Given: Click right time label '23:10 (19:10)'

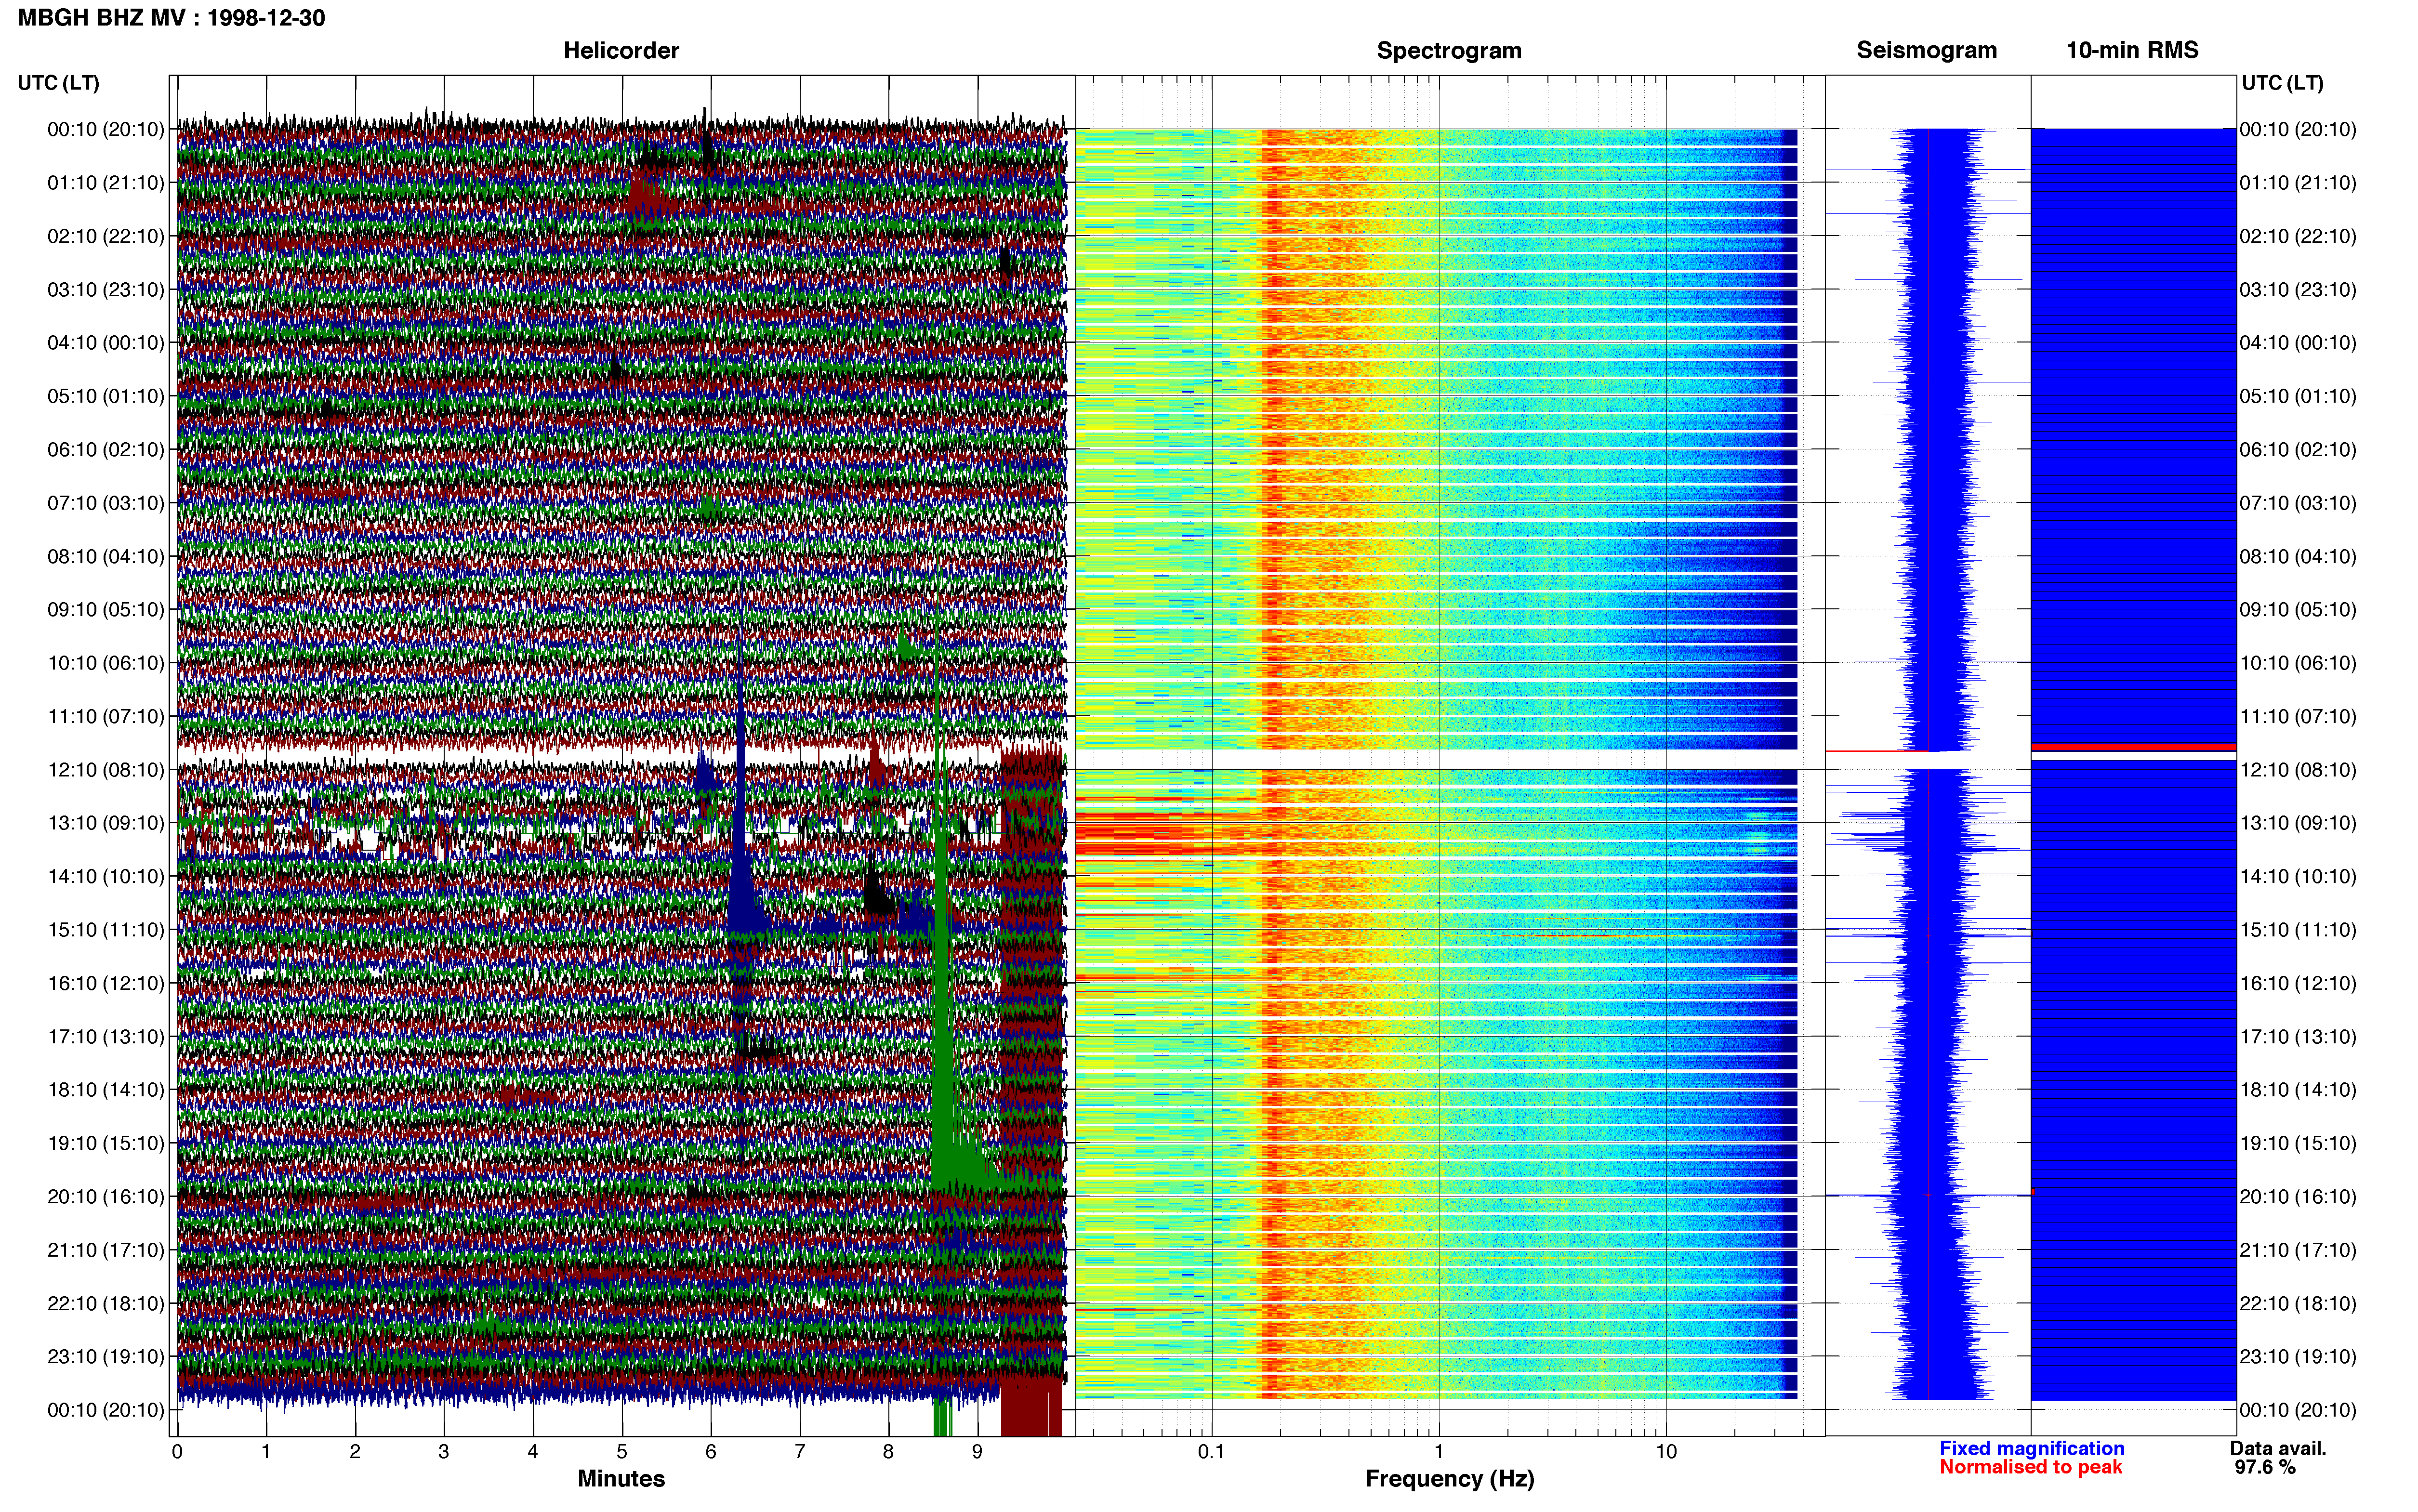Looking at the screenshot, I should 2298,1357.
